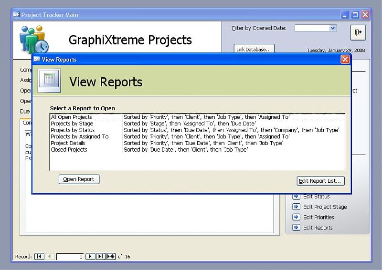The image size is (382, 270).
Task: Click the arrow icon beside Edit Status
Action: coord(296,196)
